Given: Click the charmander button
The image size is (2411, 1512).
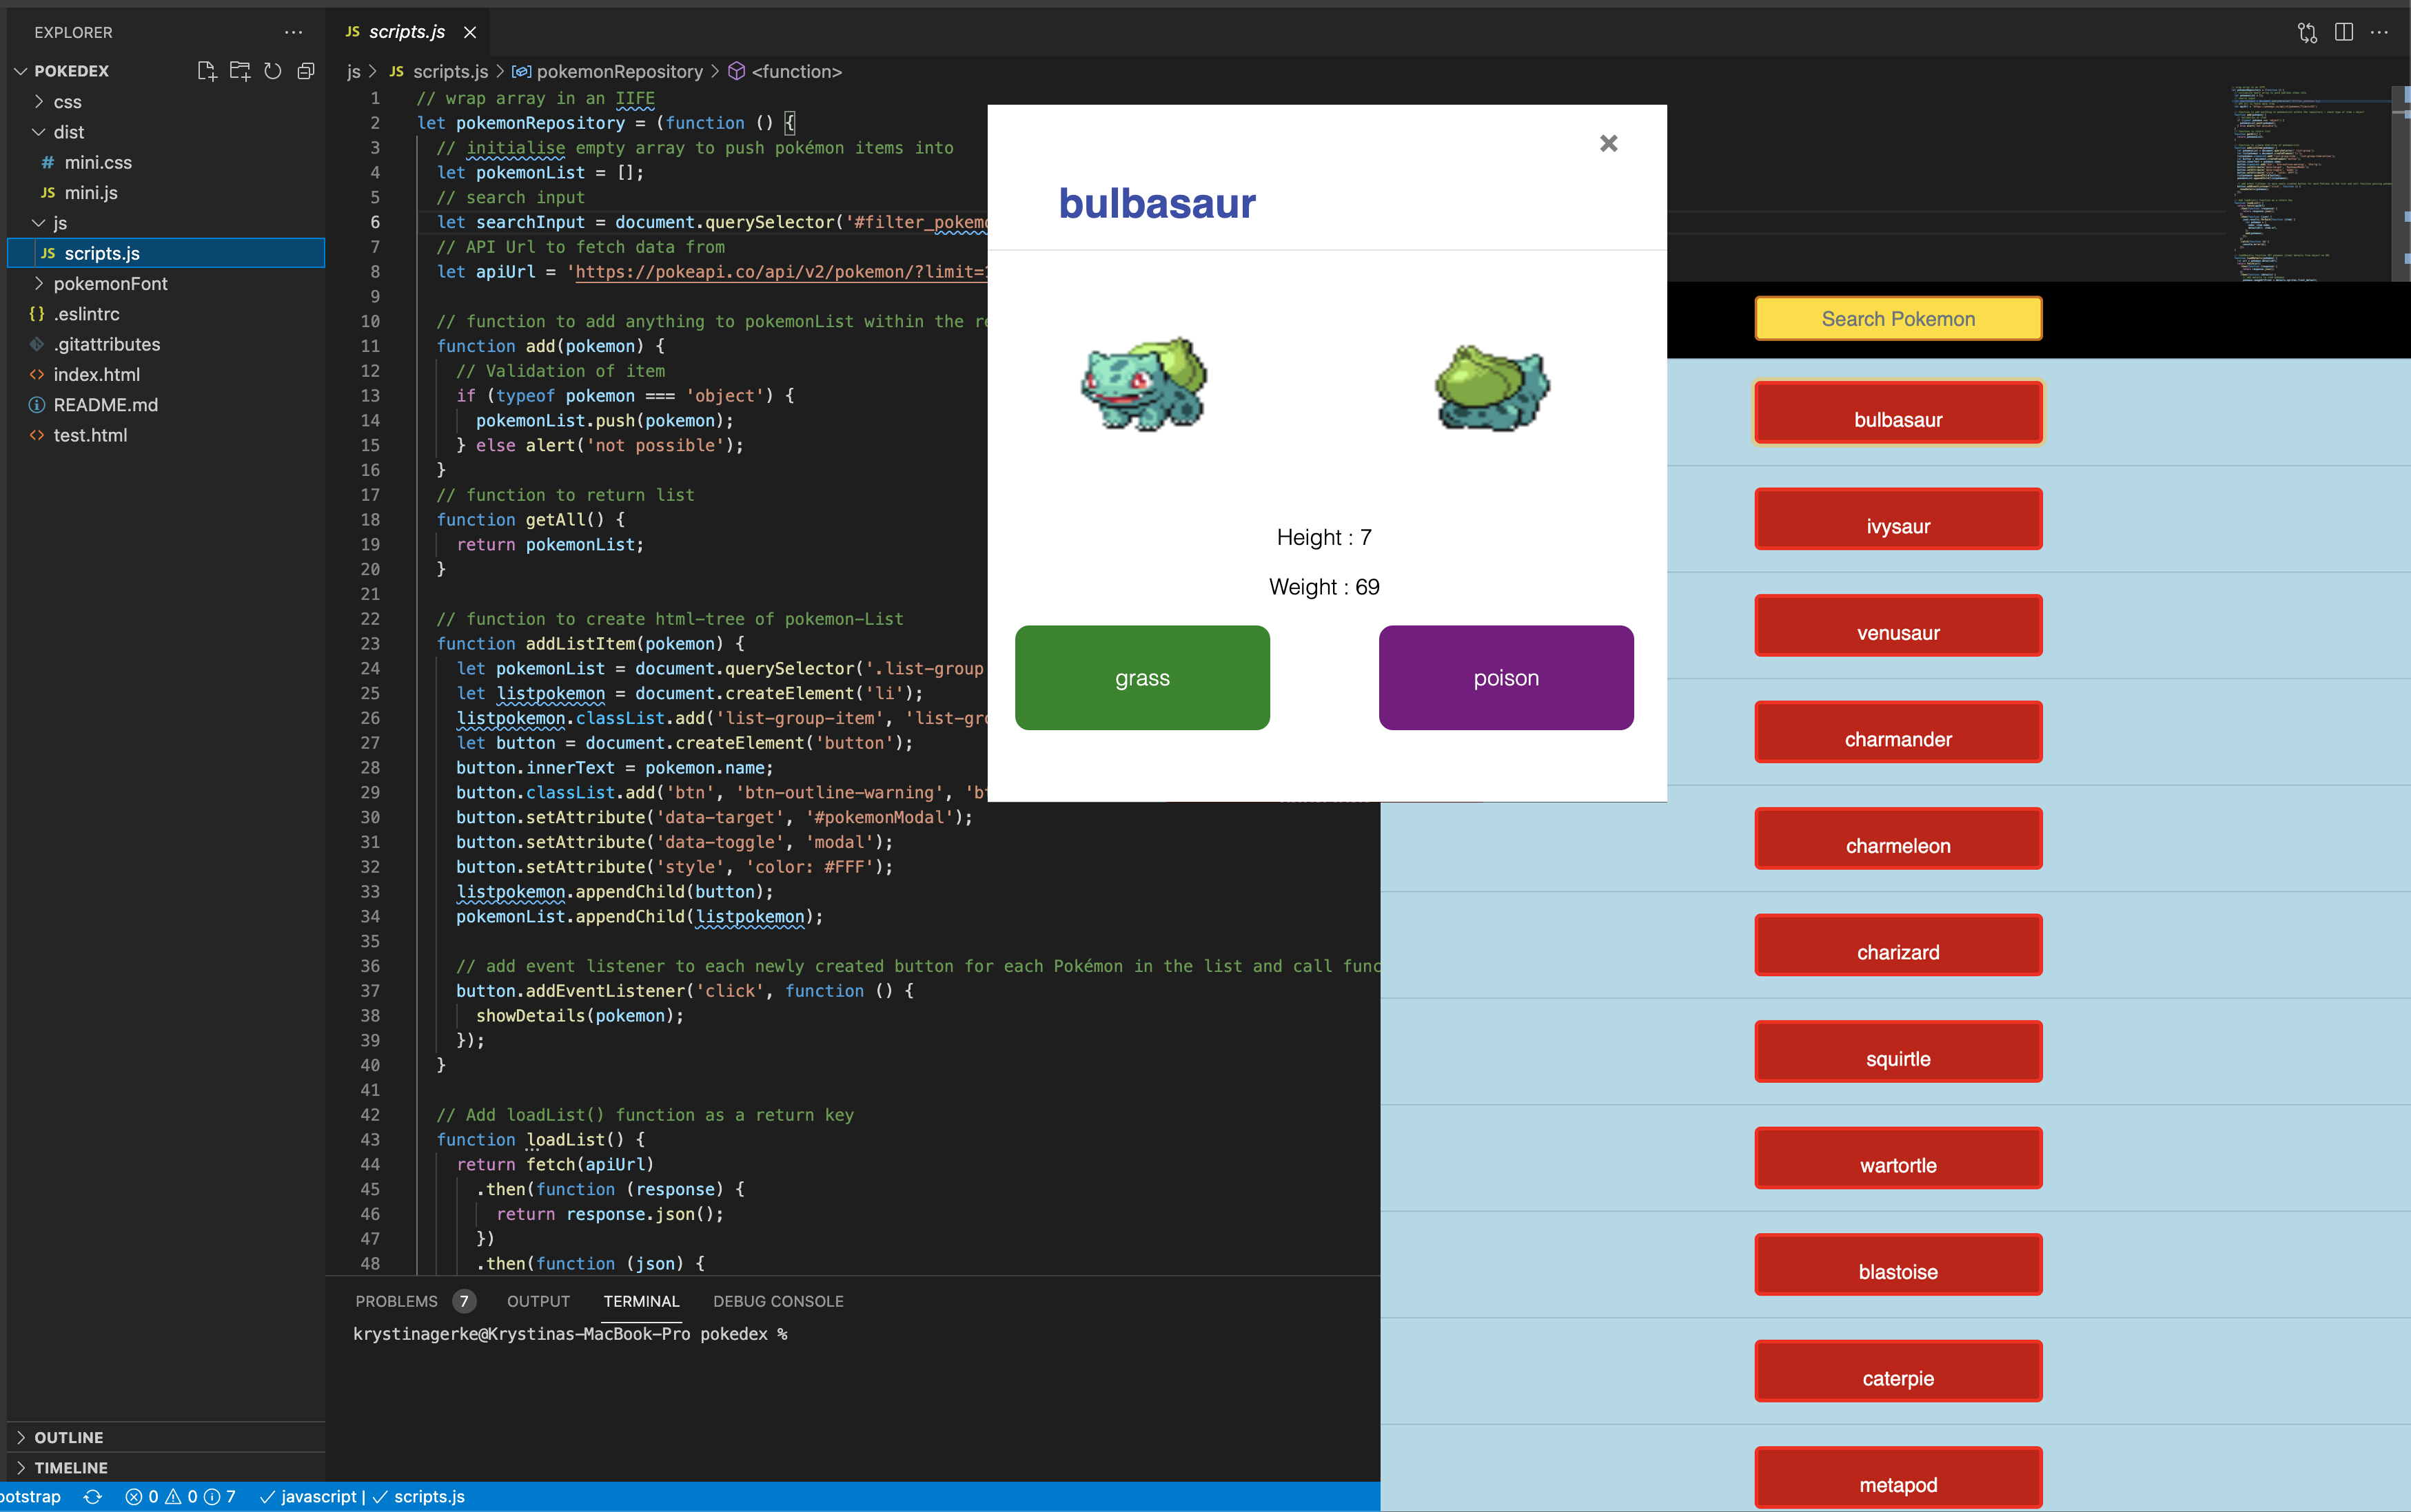Looking at the screenshot, I should pos(1898,732).
